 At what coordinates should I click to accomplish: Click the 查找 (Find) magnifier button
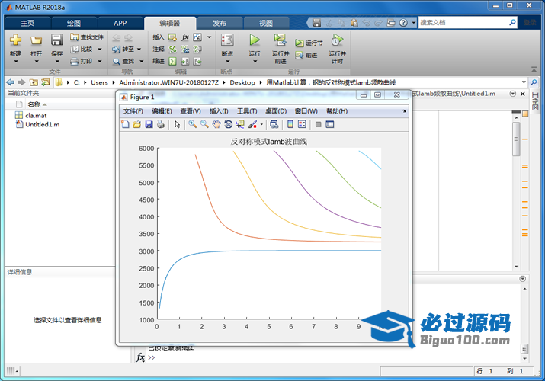[123, 61]
